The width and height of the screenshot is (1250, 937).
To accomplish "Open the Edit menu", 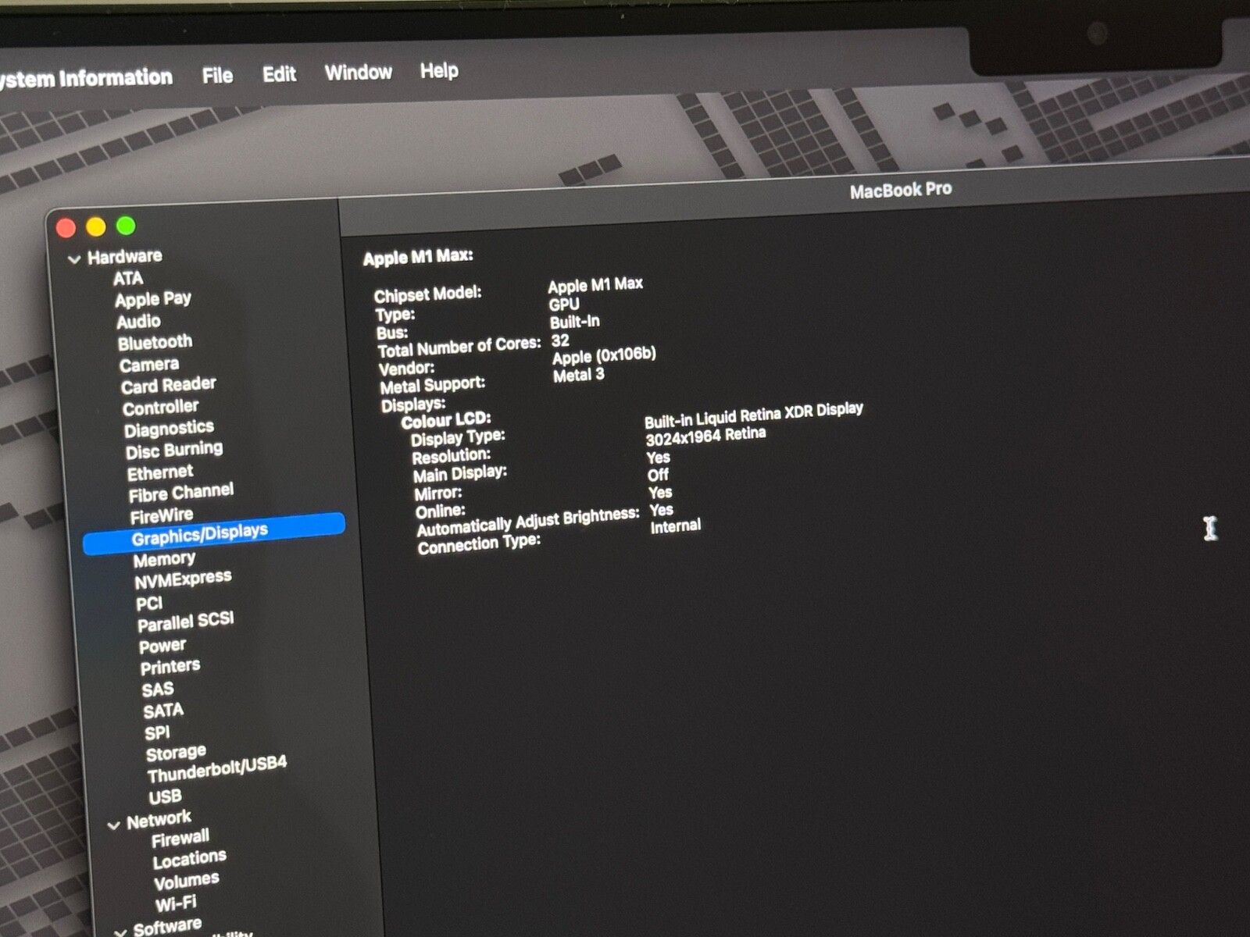I will pyautogui.click(x=279, y=73).
